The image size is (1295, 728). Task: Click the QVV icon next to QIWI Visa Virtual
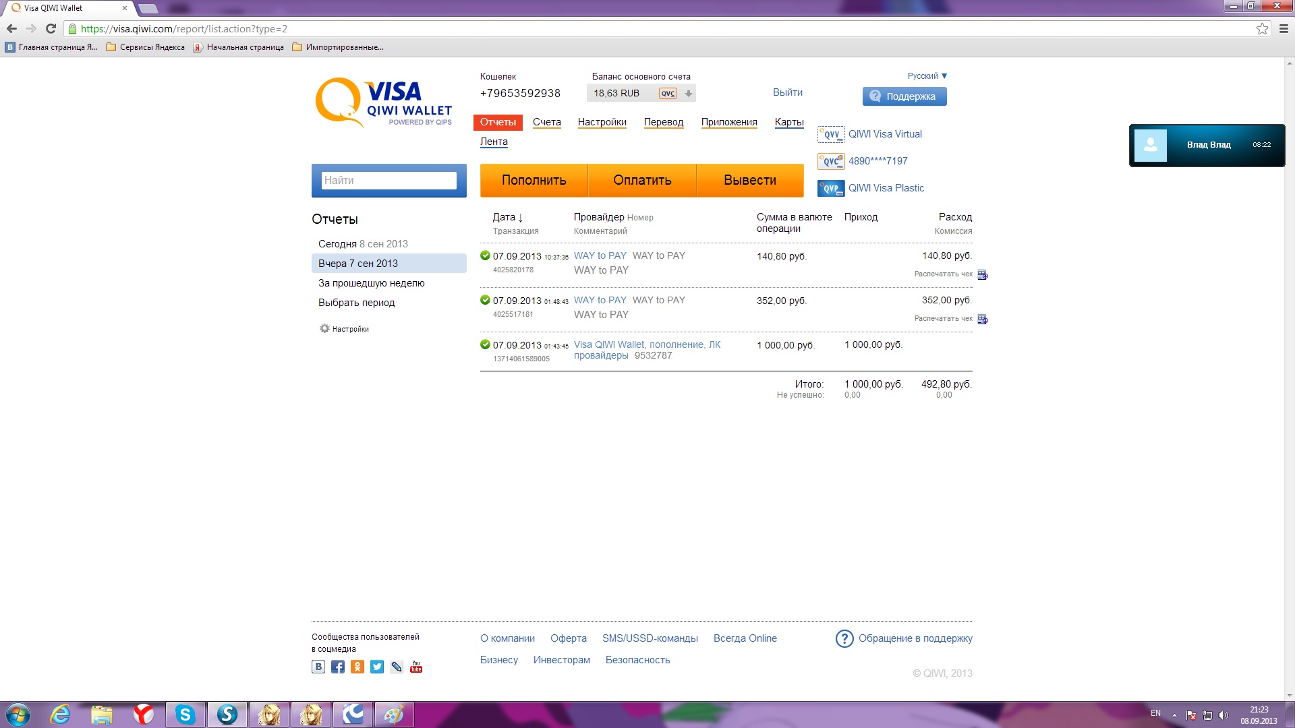(x=831, y=135)
